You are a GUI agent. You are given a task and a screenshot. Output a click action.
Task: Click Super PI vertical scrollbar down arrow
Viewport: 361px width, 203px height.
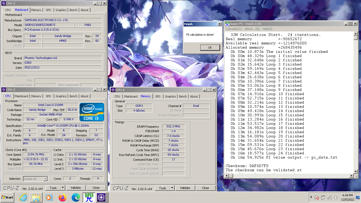356,172
